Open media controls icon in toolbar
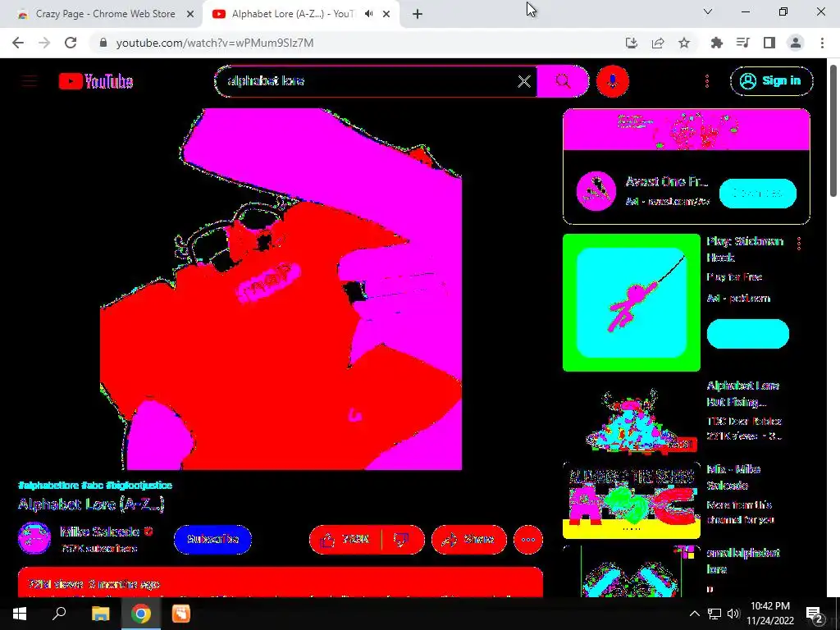The width and height of the screenshot is (840, 630). [x=743, y=43]
